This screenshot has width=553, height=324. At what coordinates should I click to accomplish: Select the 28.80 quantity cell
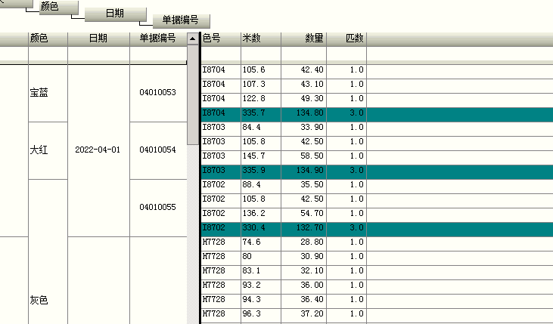coord(304,242)
